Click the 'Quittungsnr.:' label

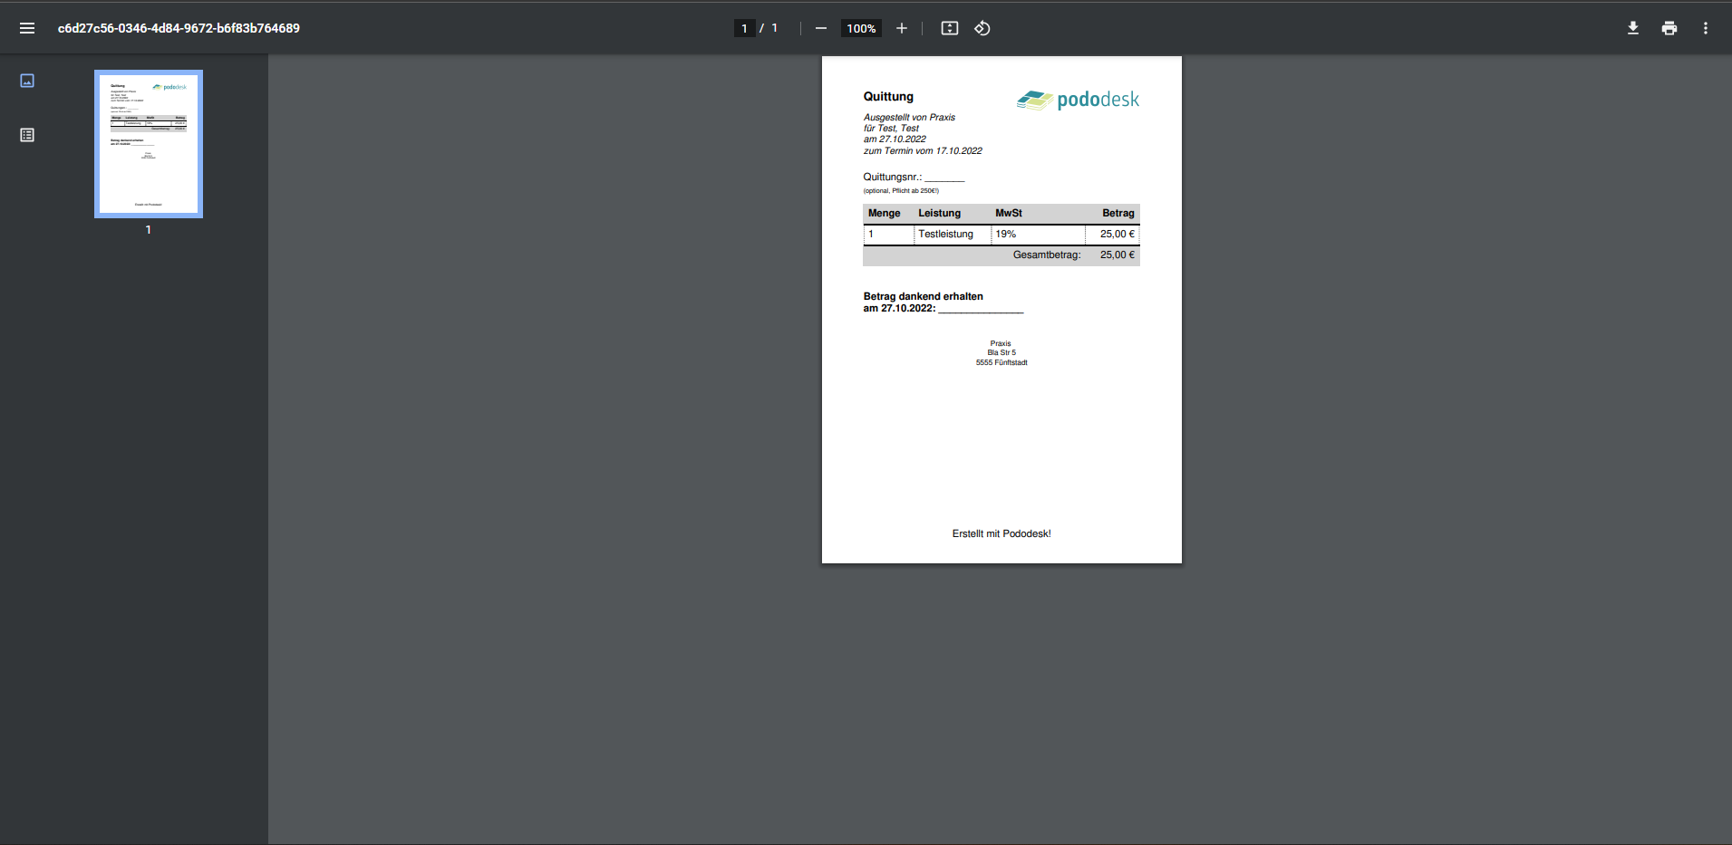[892, 177]
